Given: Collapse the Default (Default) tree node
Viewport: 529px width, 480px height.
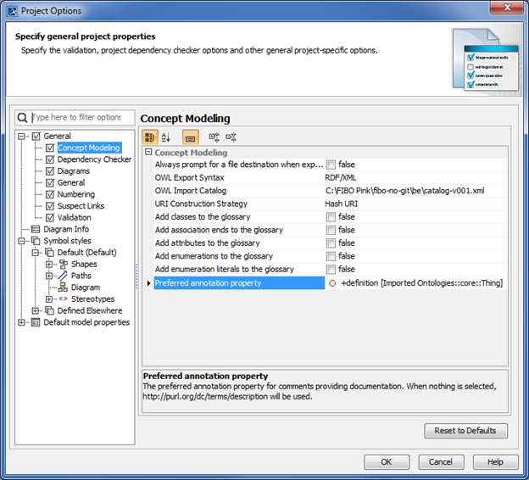Looking at the screenshot, I should 35,253.
